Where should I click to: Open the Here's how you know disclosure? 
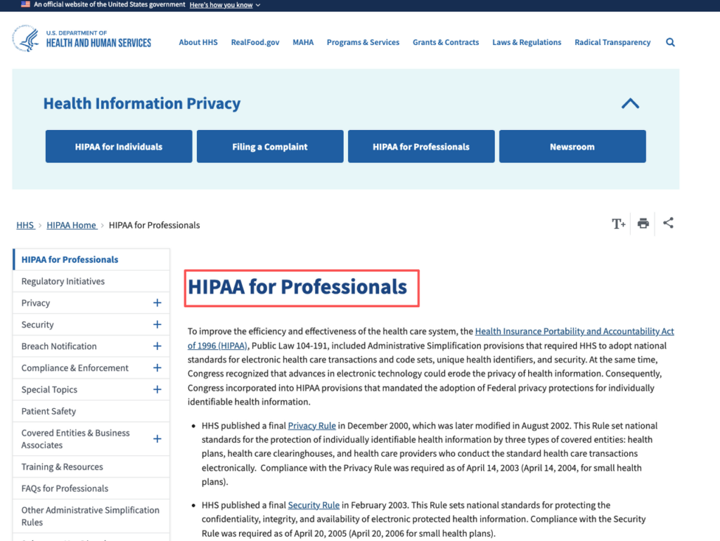pos(220,4)
